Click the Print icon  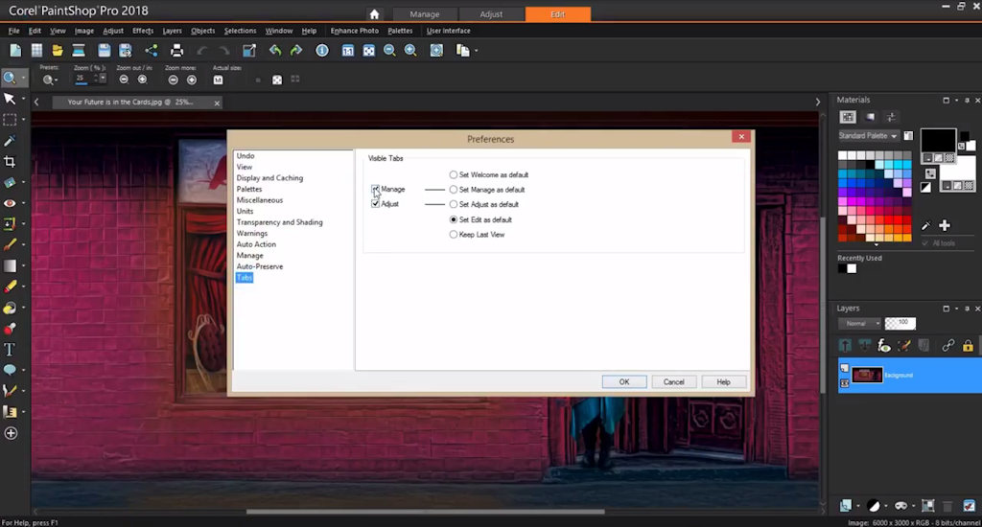click(x=177, y=51)
